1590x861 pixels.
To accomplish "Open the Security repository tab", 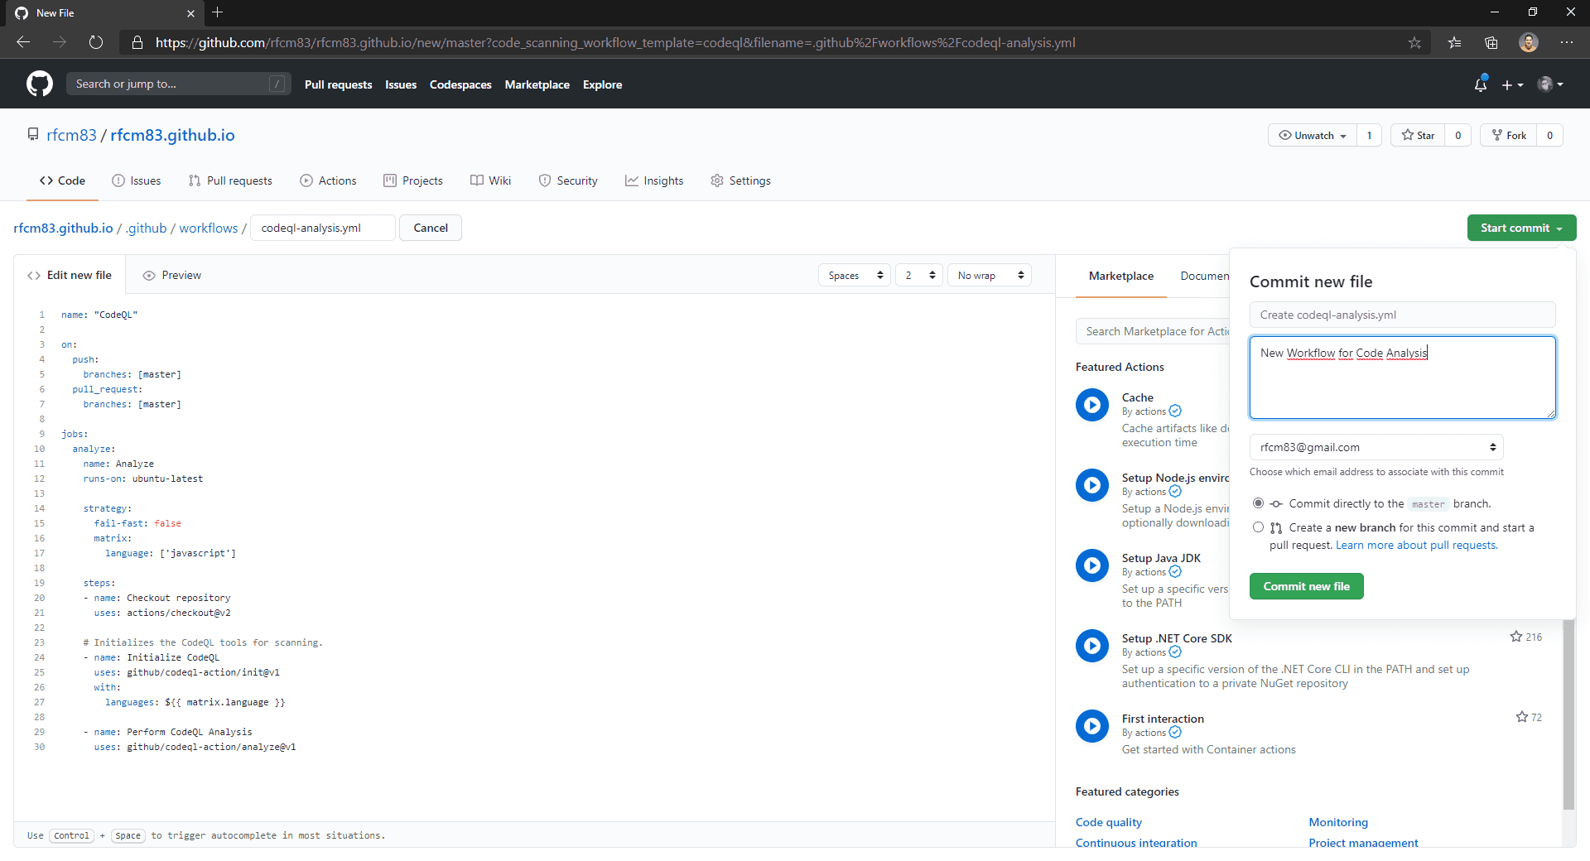I will 568,180.
